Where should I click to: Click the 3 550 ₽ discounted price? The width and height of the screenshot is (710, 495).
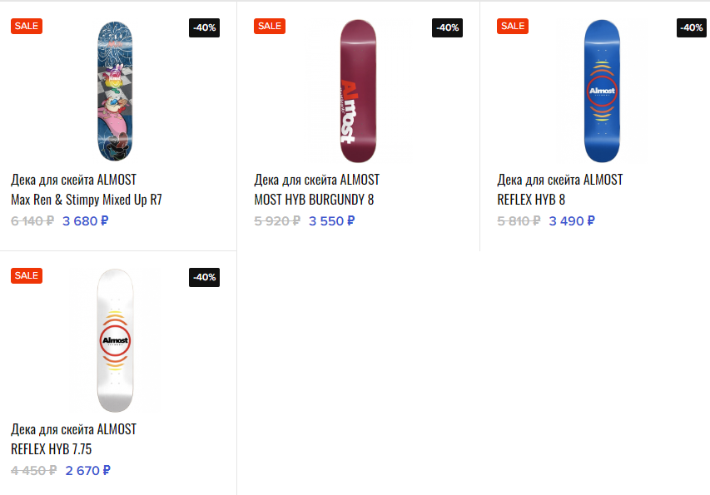[x=331, y=221]
